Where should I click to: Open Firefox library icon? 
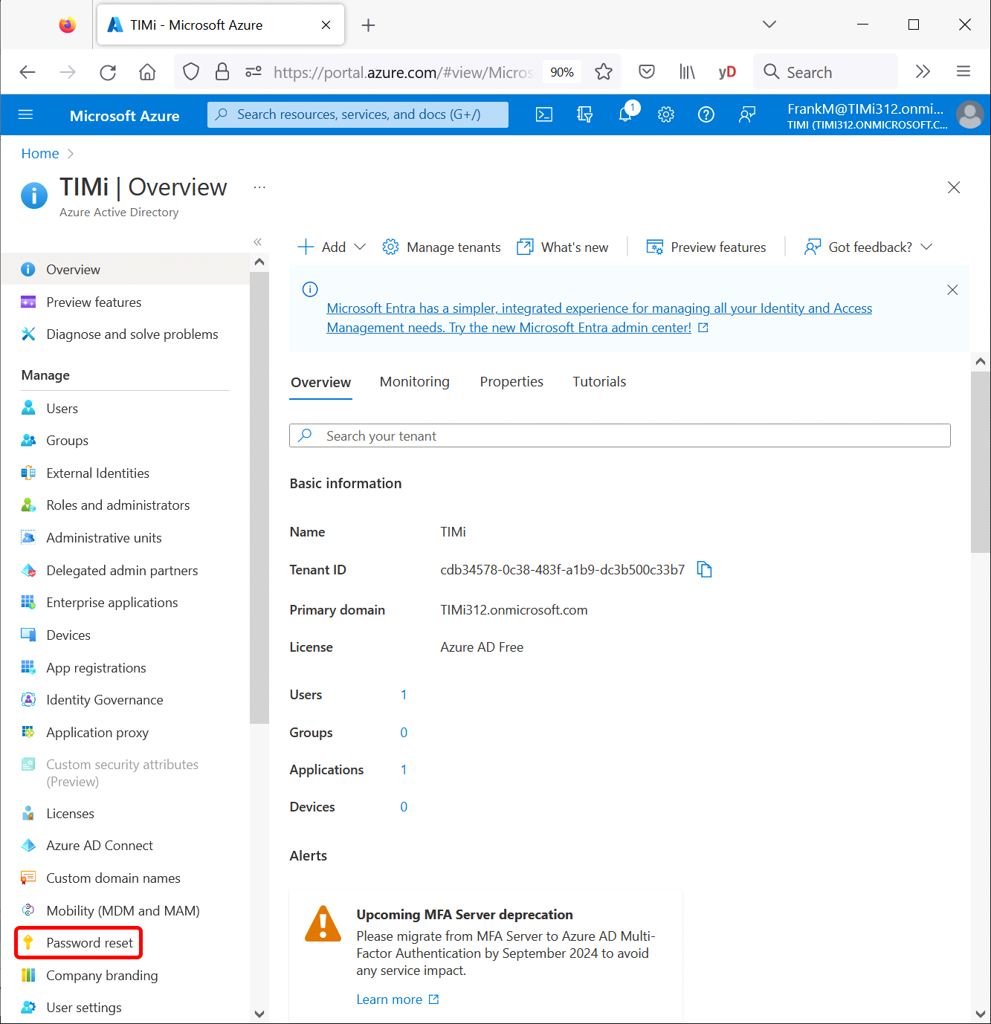(x=687, y=72)
